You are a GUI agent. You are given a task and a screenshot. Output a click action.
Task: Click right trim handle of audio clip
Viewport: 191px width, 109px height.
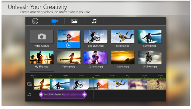pyautogui.click(x=84, y=94)
